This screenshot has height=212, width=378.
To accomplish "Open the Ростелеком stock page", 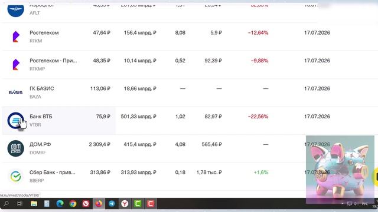I will pos(44,33).
